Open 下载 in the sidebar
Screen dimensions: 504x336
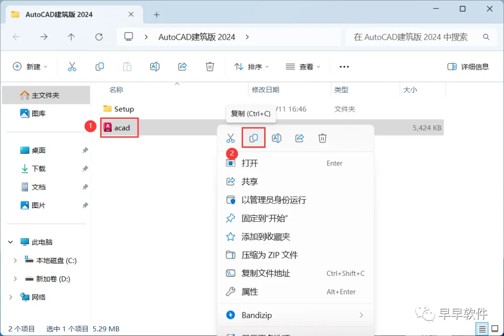[46, 169]
